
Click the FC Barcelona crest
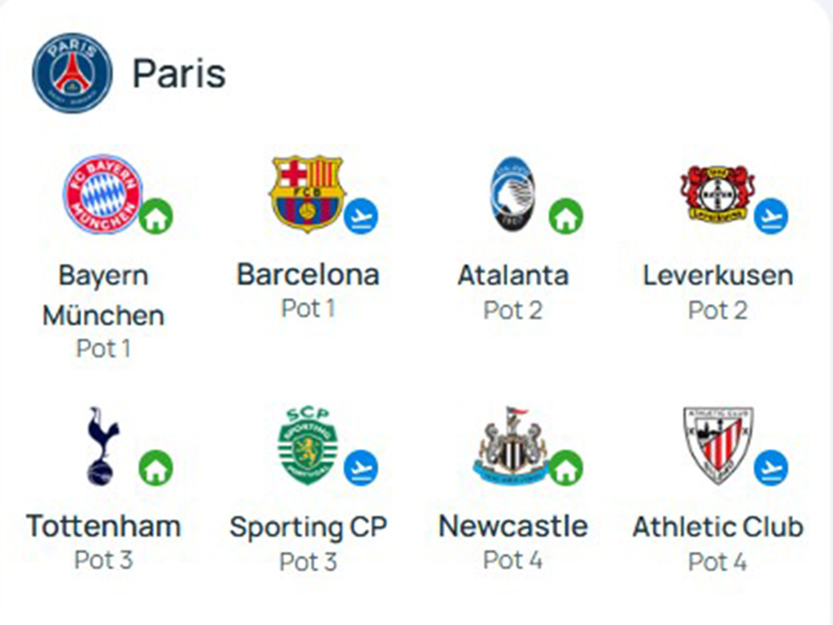[x=307, y=194]
